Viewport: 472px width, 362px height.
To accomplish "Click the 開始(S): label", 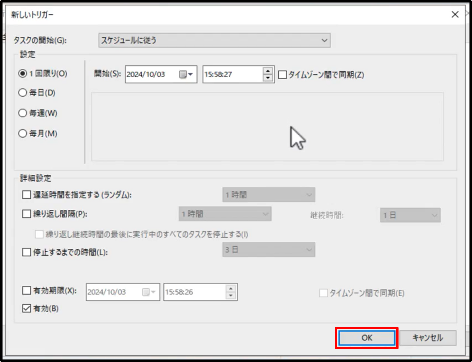I will tap(107, 74).
